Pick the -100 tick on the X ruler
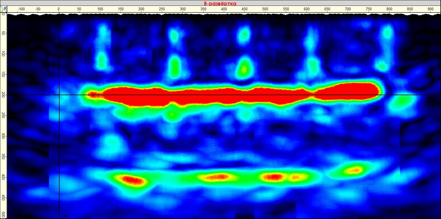Viewport: 441px width, 219px height. click(x=21, y=9)
